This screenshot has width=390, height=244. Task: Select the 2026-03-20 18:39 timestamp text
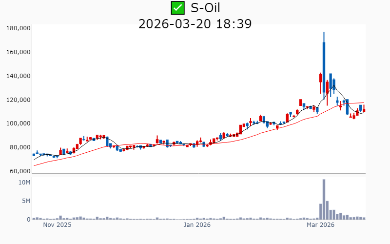point(195,23)
